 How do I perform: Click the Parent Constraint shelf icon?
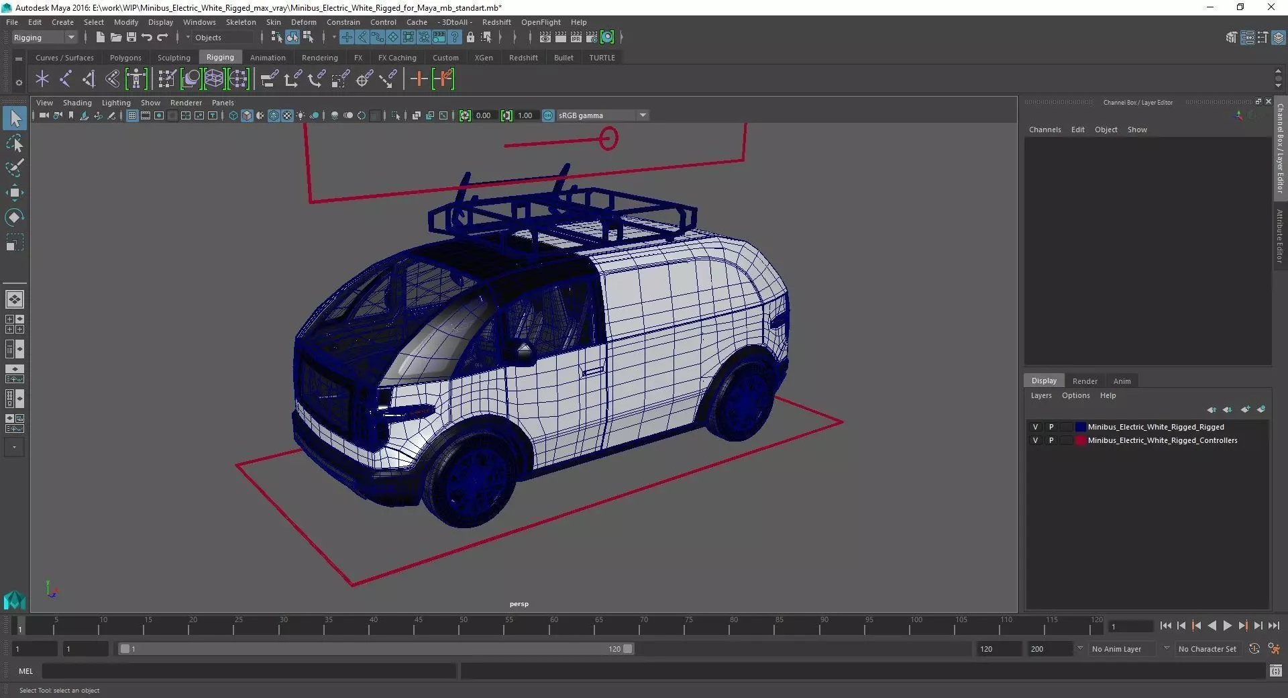pyautogui.click(x=269, y=79)
